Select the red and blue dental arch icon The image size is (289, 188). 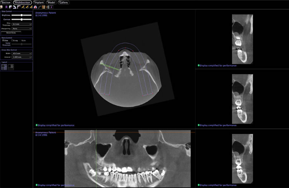(x=36, y=7)
